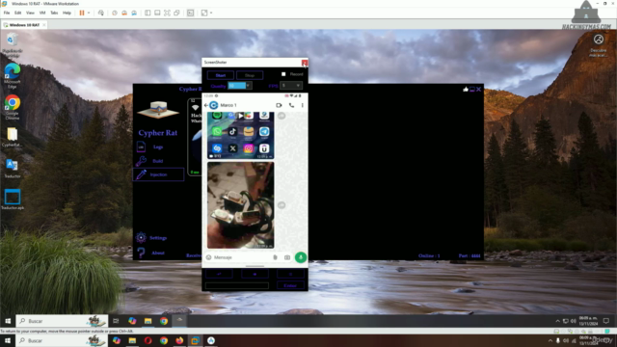Open Task View on guest taskbar
617x347 pixels.
click(x=116, y=321)
